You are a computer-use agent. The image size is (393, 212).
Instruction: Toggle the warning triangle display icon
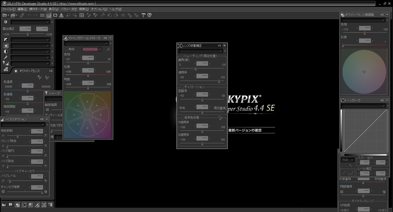(61, 15)
